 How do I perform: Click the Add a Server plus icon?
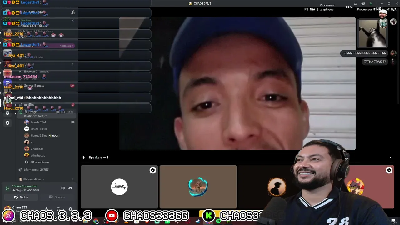click(x=7, y=113)
